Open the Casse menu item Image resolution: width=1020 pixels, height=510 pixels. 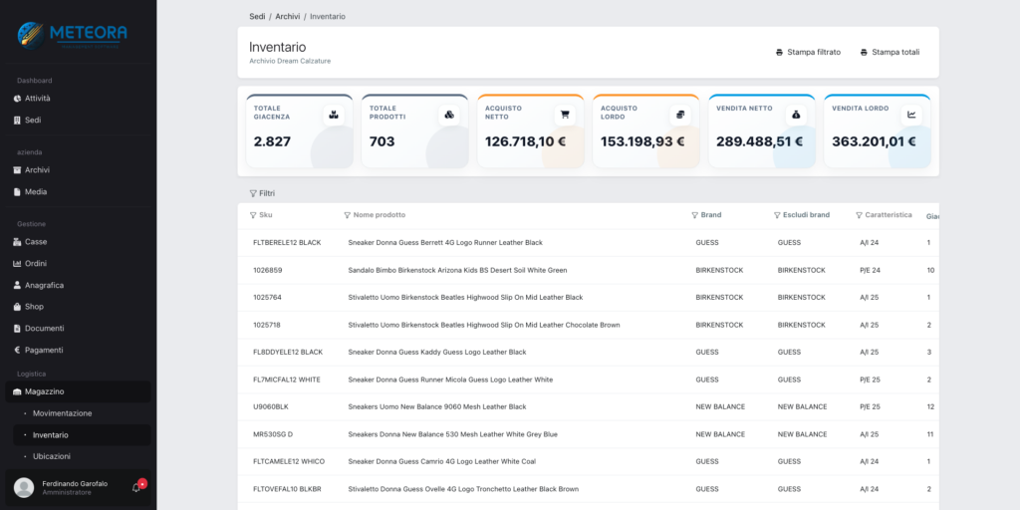pos(36,242)
